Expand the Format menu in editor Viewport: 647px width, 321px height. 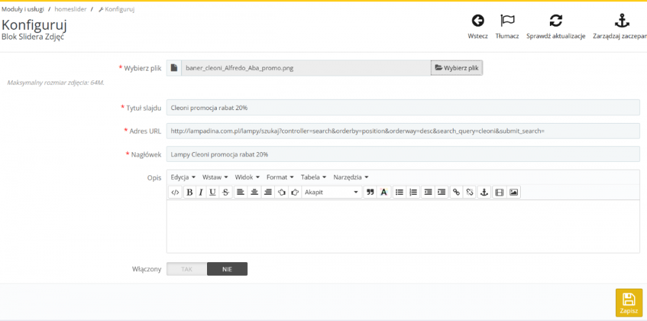(x=280, y=177)
